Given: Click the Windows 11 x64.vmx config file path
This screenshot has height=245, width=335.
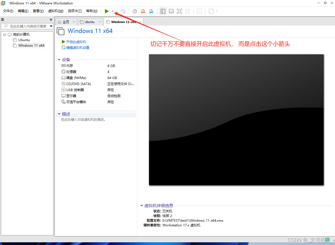Looking at the screenshot, I should pyautogui.click(x=193, y=221).
